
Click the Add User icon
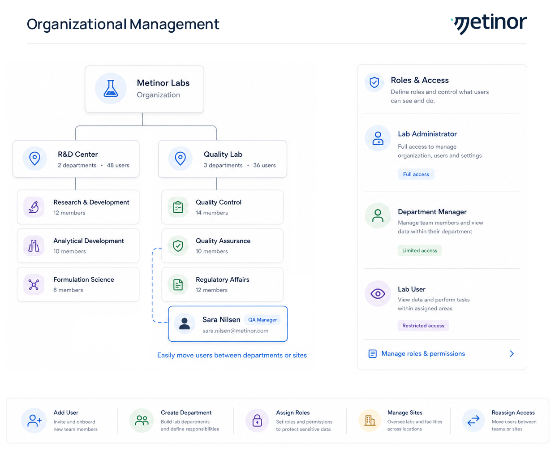[34, 420]
